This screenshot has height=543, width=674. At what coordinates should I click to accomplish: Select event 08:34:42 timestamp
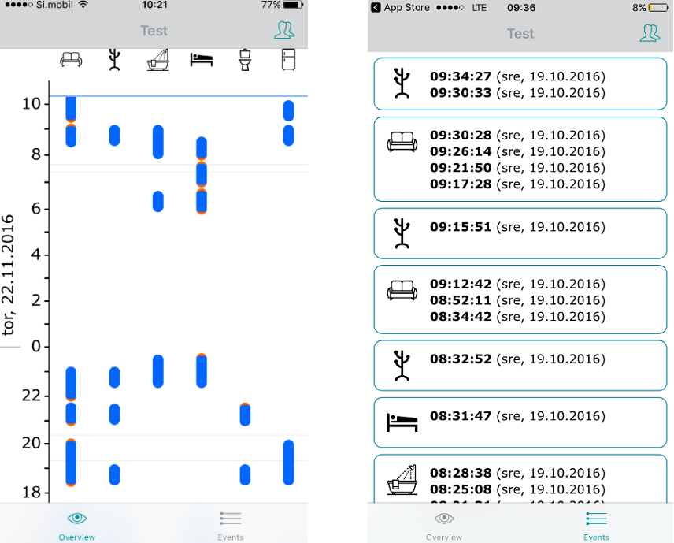(461, 317)
